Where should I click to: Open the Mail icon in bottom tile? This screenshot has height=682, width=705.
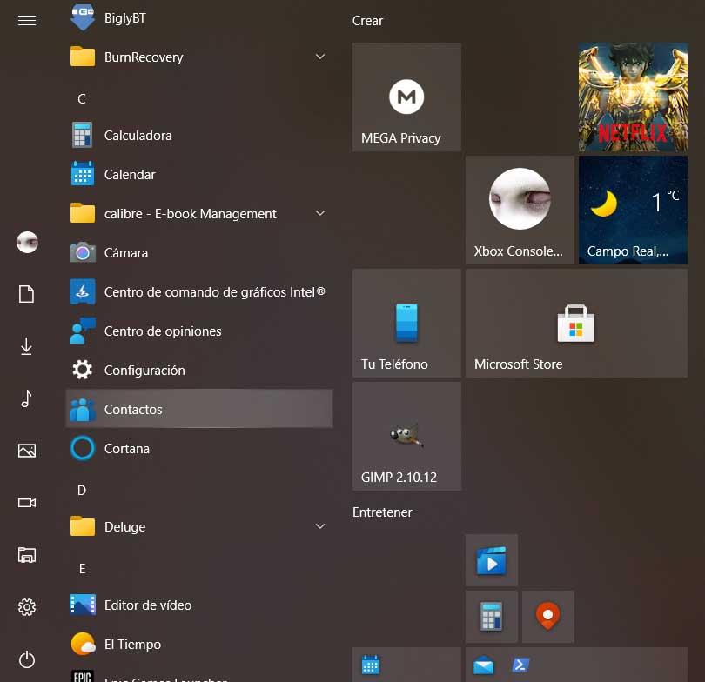point(483,665)
